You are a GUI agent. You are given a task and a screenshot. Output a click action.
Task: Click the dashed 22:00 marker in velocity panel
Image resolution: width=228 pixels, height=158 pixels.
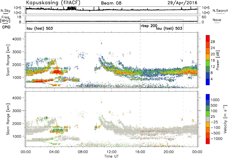click(183, 119)
